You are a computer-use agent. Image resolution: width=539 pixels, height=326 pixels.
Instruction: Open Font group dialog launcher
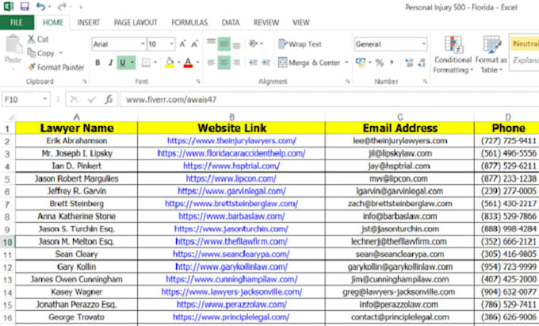click(x=198, y=82)
